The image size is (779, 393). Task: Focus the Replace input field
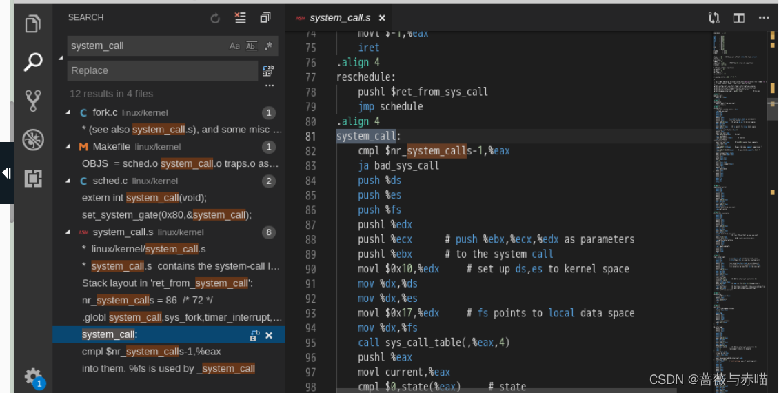[x=163, y=70]
